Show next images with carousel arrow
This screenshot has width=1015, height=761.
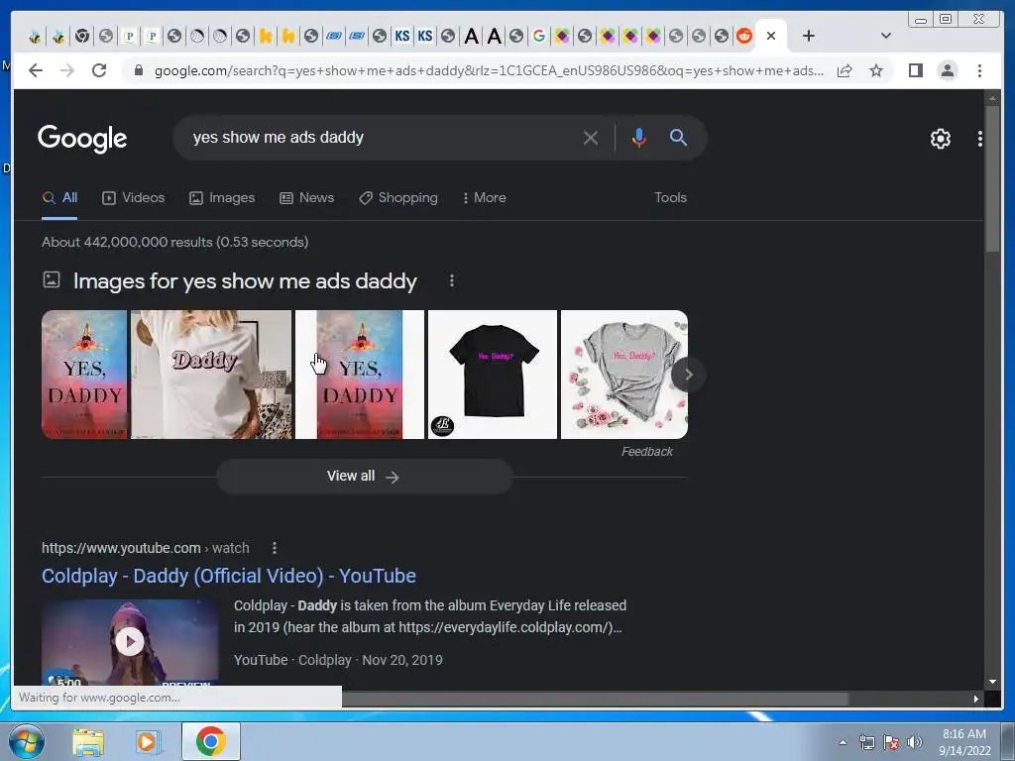click(688, 374)
